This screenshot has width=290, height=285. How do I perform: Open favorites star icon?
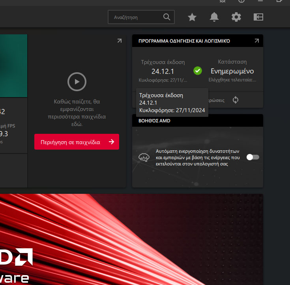tap(192, 17)
